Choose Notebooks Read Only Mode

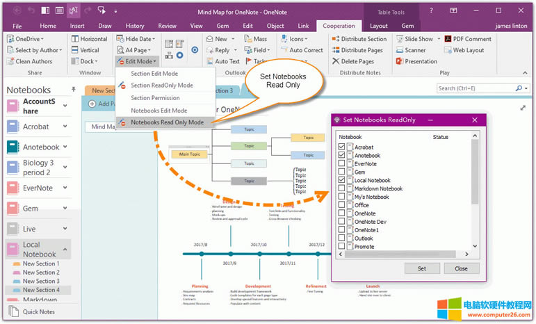[x=165, y=122]
